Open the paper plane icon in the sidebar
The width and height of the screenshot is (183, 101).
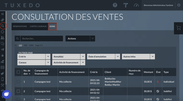(x=2, y=50)
